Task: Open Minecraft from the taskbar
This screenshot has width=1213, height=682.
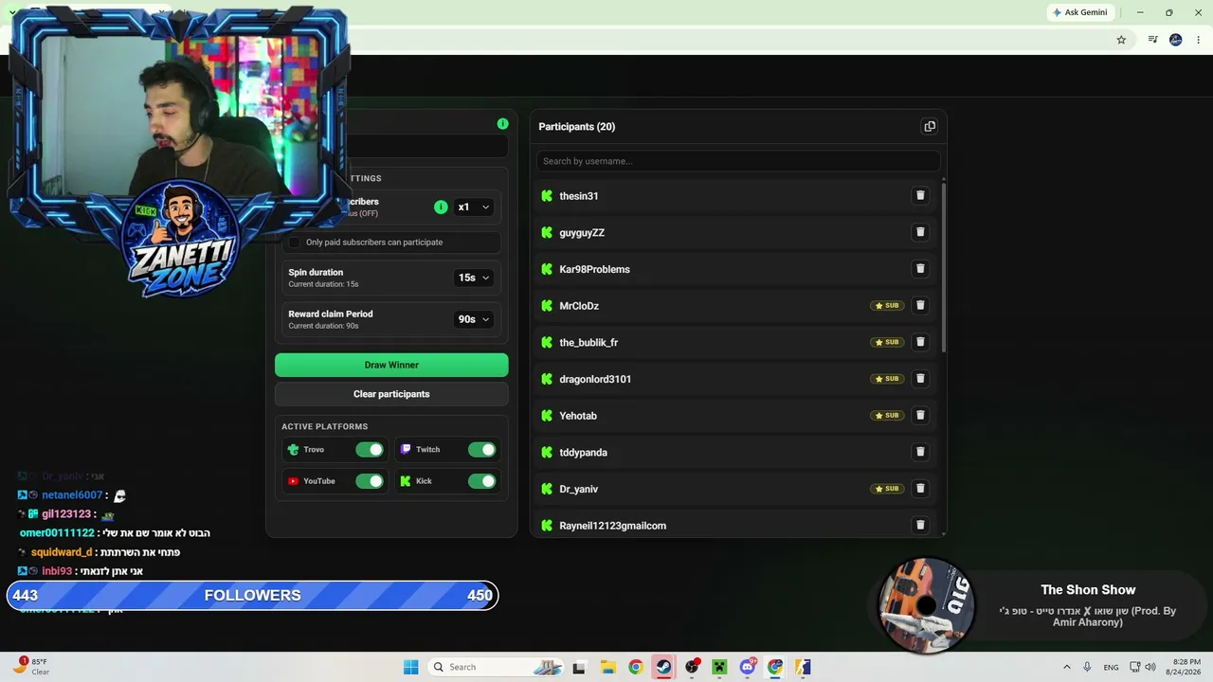Action: coord(719,667)
